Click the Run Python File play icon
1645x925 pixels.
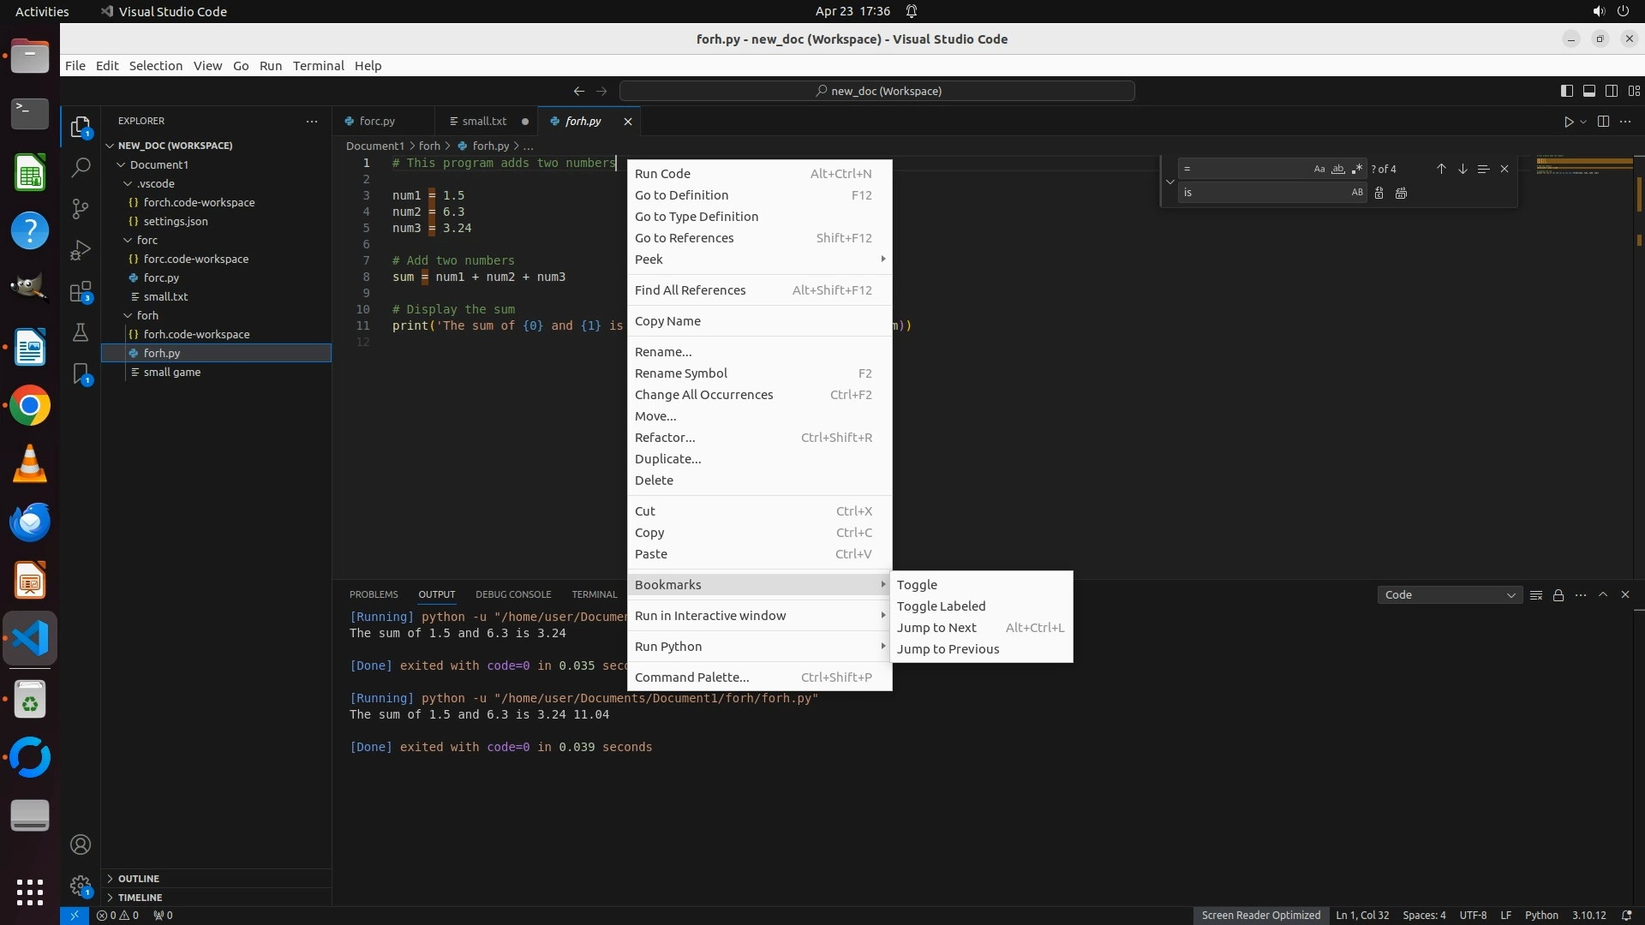[x=1568, y=122]
